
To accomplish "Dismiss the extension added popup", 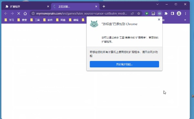I will (159, 19).
